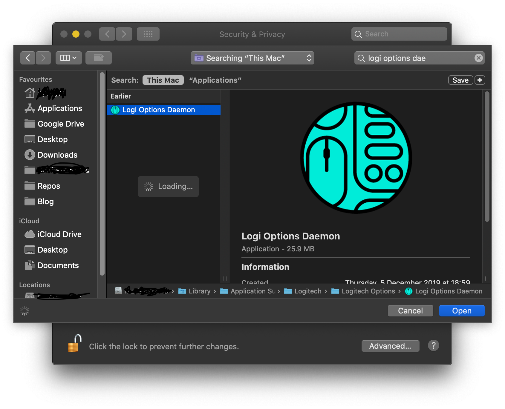Image resolution: width=505 pixels, height=409 pixels.
Task: Navigate back using the back arrow
Action: (x=27, y=58)
